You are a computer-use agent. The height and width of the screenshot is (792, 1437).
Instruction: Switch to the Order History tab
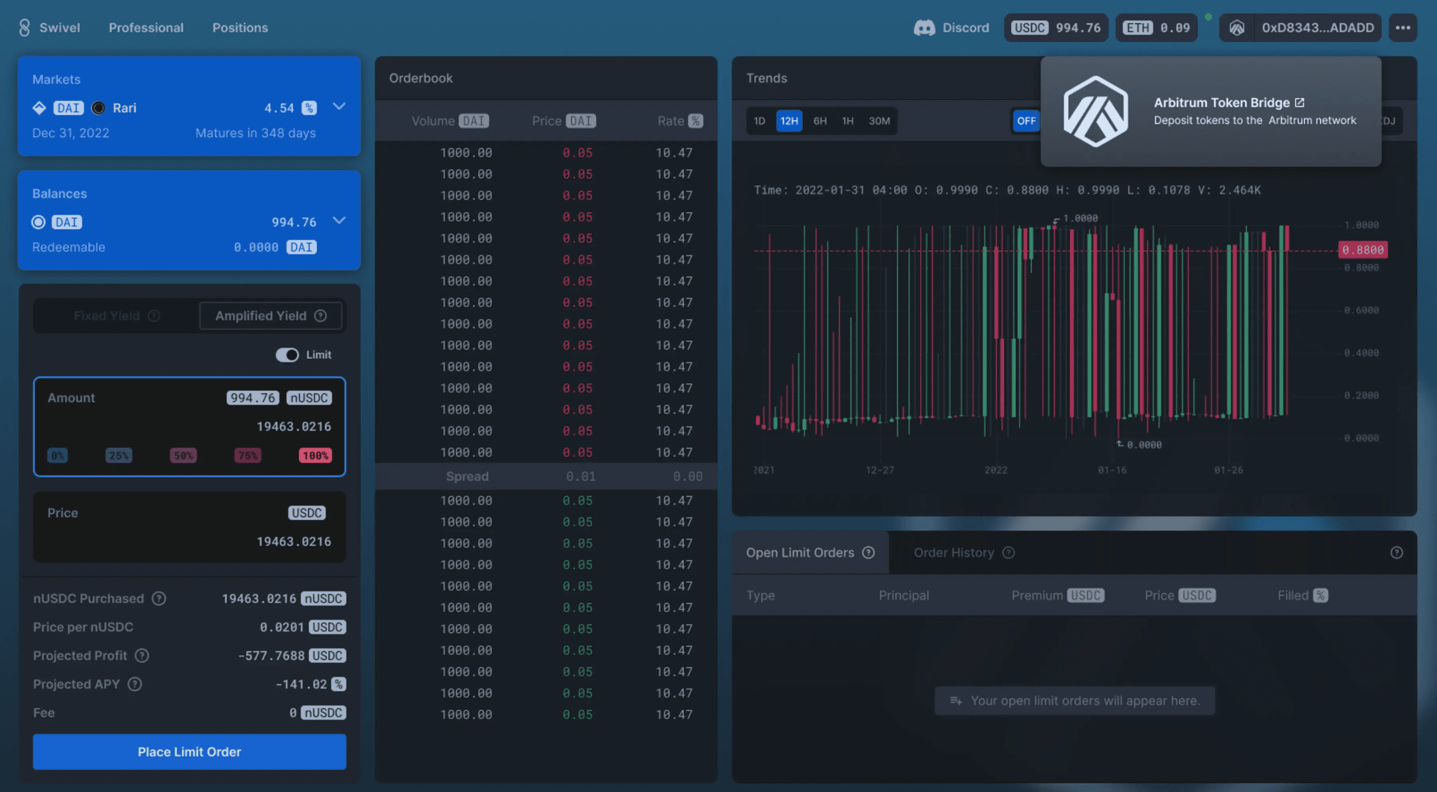(x=954, y=552)
